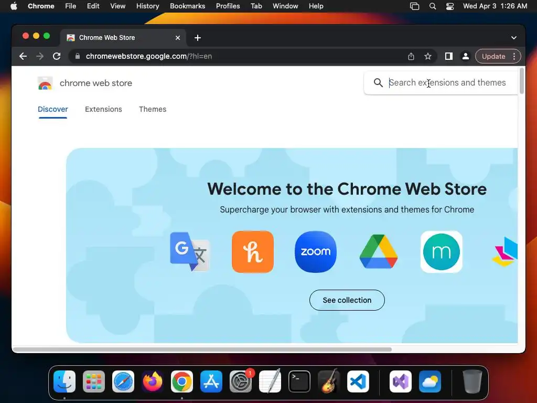The height and width of the screenshot is (403, 537).
Task: Click the Chrome app menu in menu bar
Action: coord(41,6)
